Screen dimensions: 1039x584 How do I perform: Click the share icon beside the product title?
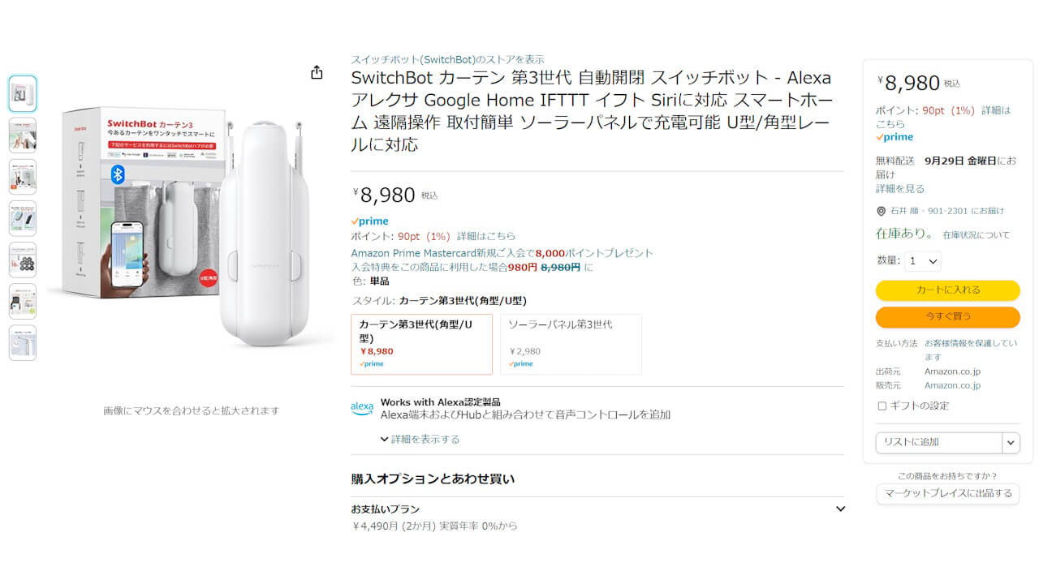tap(317, 71)
